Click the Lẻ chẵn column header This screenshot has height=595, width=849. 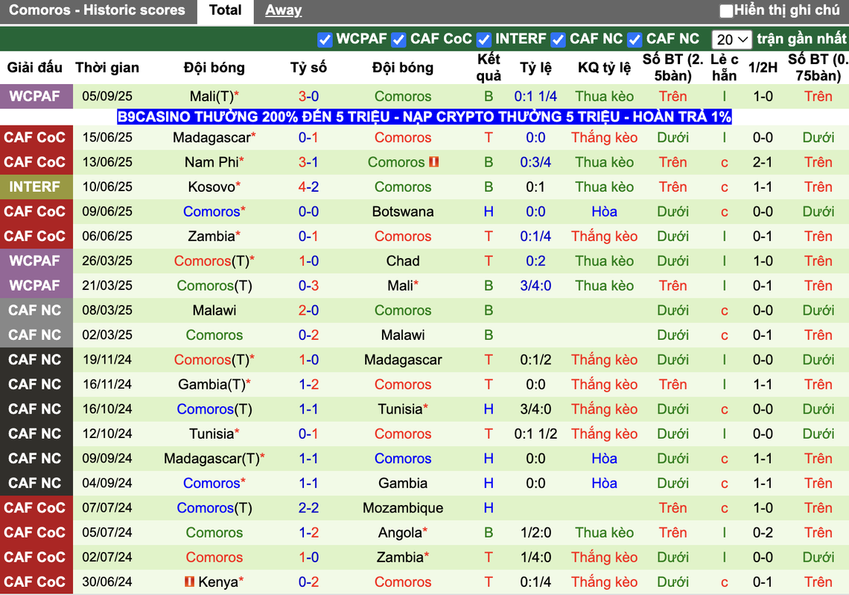click(x=725, y=68)
